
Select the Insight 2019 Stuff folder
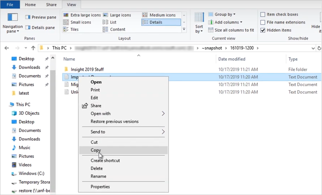coord(87,69)
